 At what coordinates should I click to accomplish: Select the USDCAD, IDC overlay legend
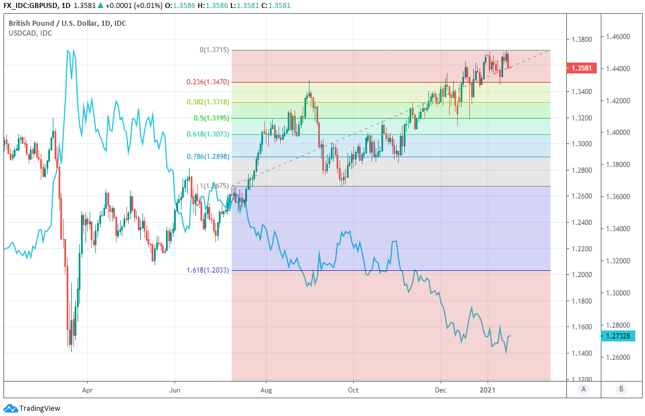[30, 33]
